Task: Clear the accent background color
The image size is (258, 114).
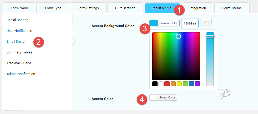Action: [x=206, y=22]
